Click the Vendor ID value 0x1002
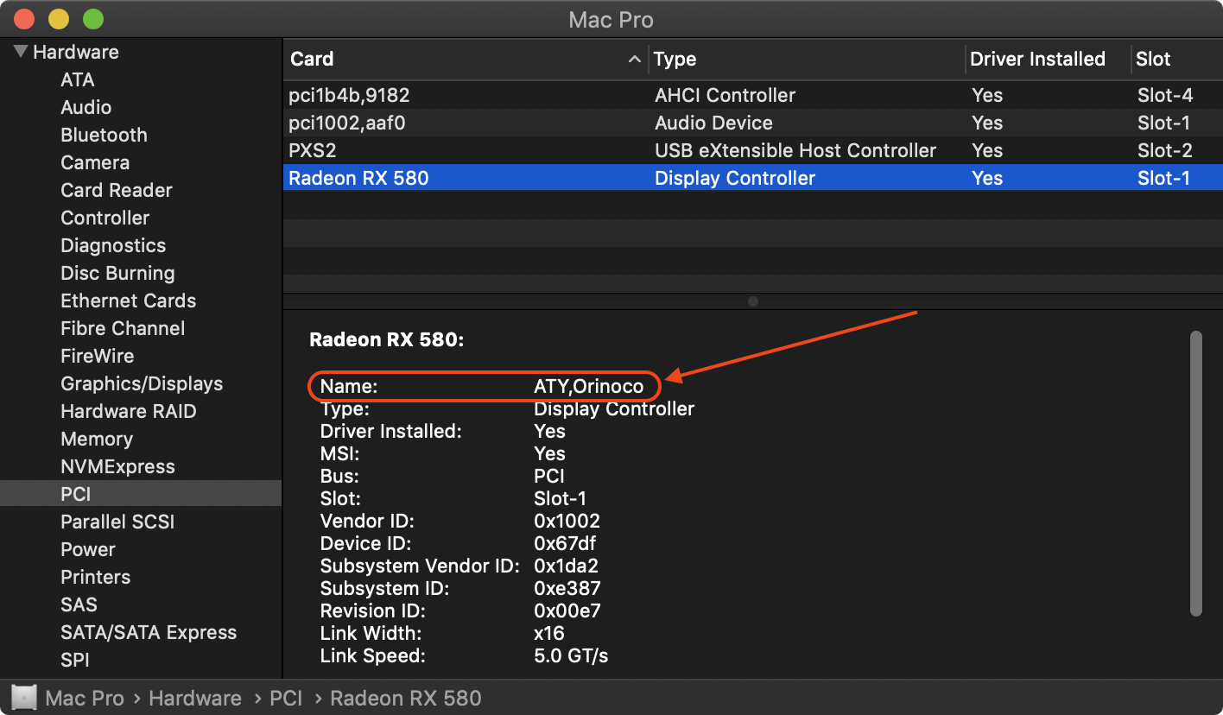This screenshot has width=1223, height=715. (567, 522)
